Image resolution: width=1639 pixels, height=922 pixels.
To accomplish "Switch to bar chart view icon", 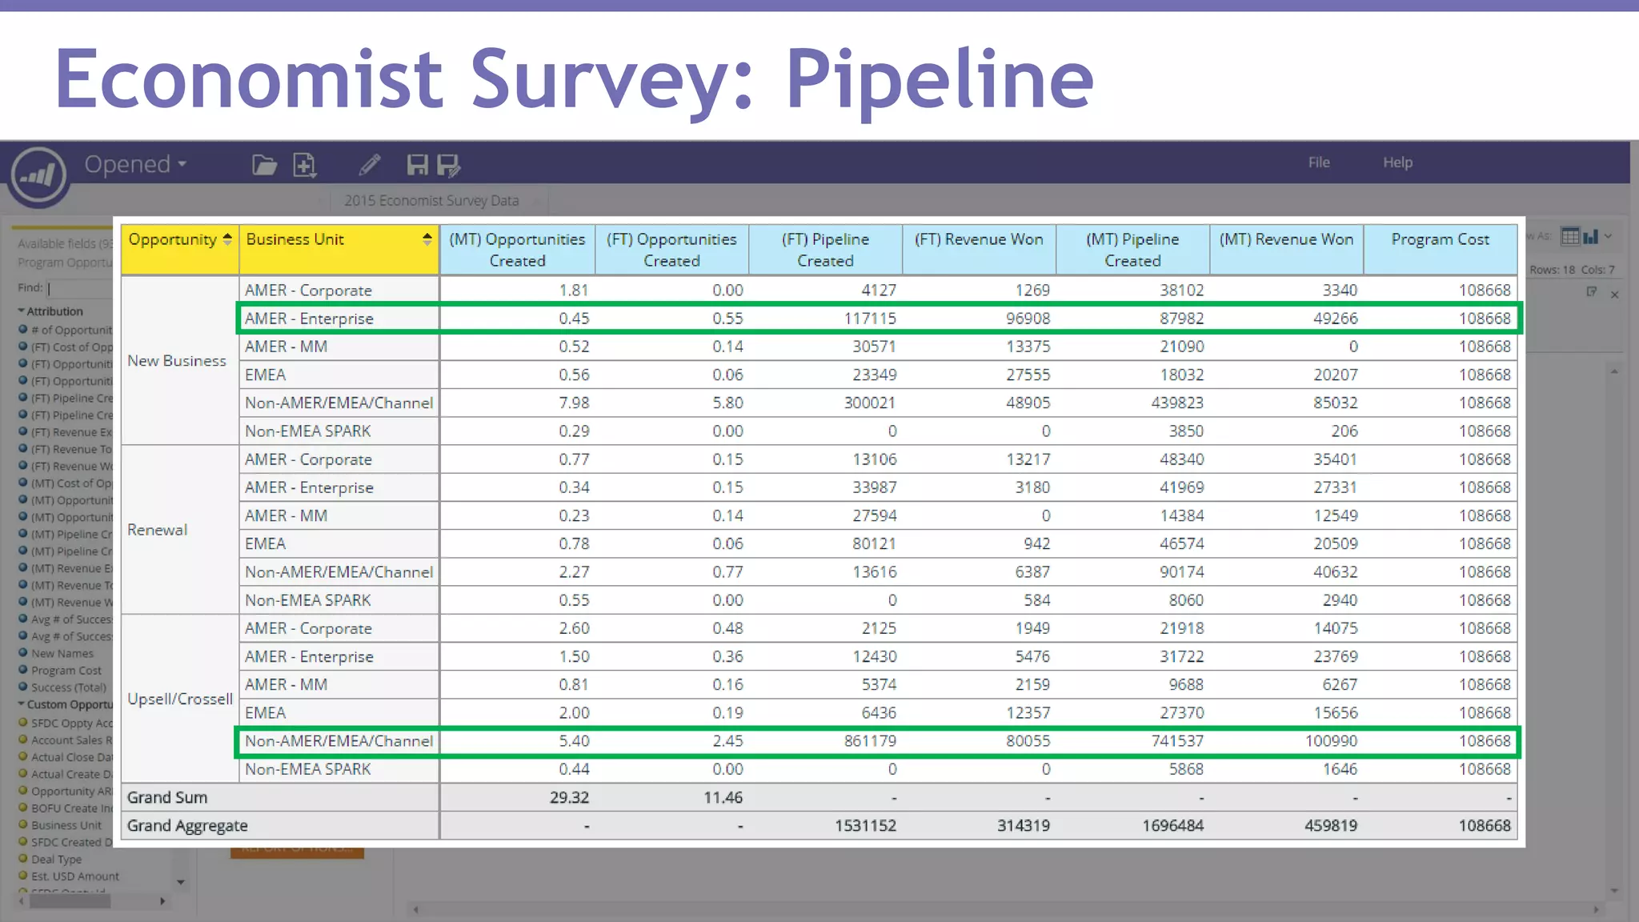I will coord(1590,236).
